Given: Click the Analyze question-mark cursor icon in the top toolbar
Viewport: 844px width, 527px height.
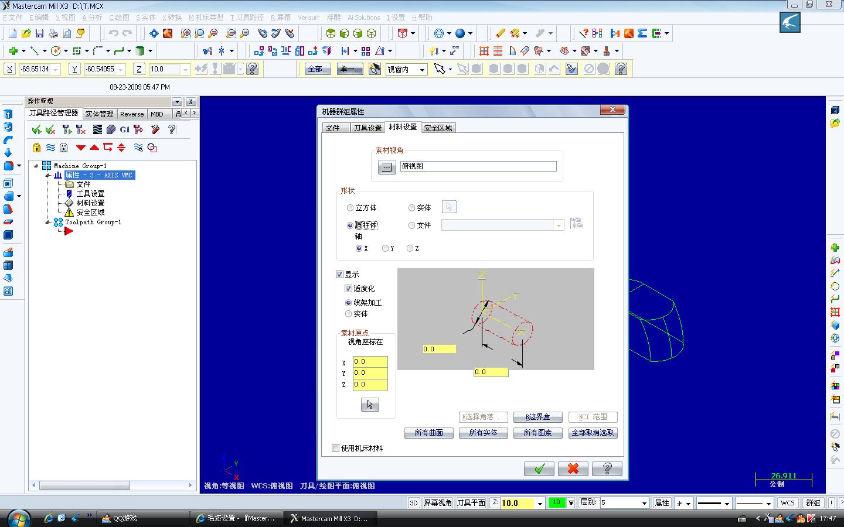Looking at the screenshot, I should (x=584, y=33).
